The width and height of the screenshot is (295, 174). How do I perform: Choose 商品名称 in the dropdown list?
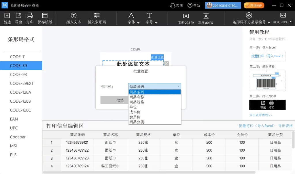[x=154, y=97]
